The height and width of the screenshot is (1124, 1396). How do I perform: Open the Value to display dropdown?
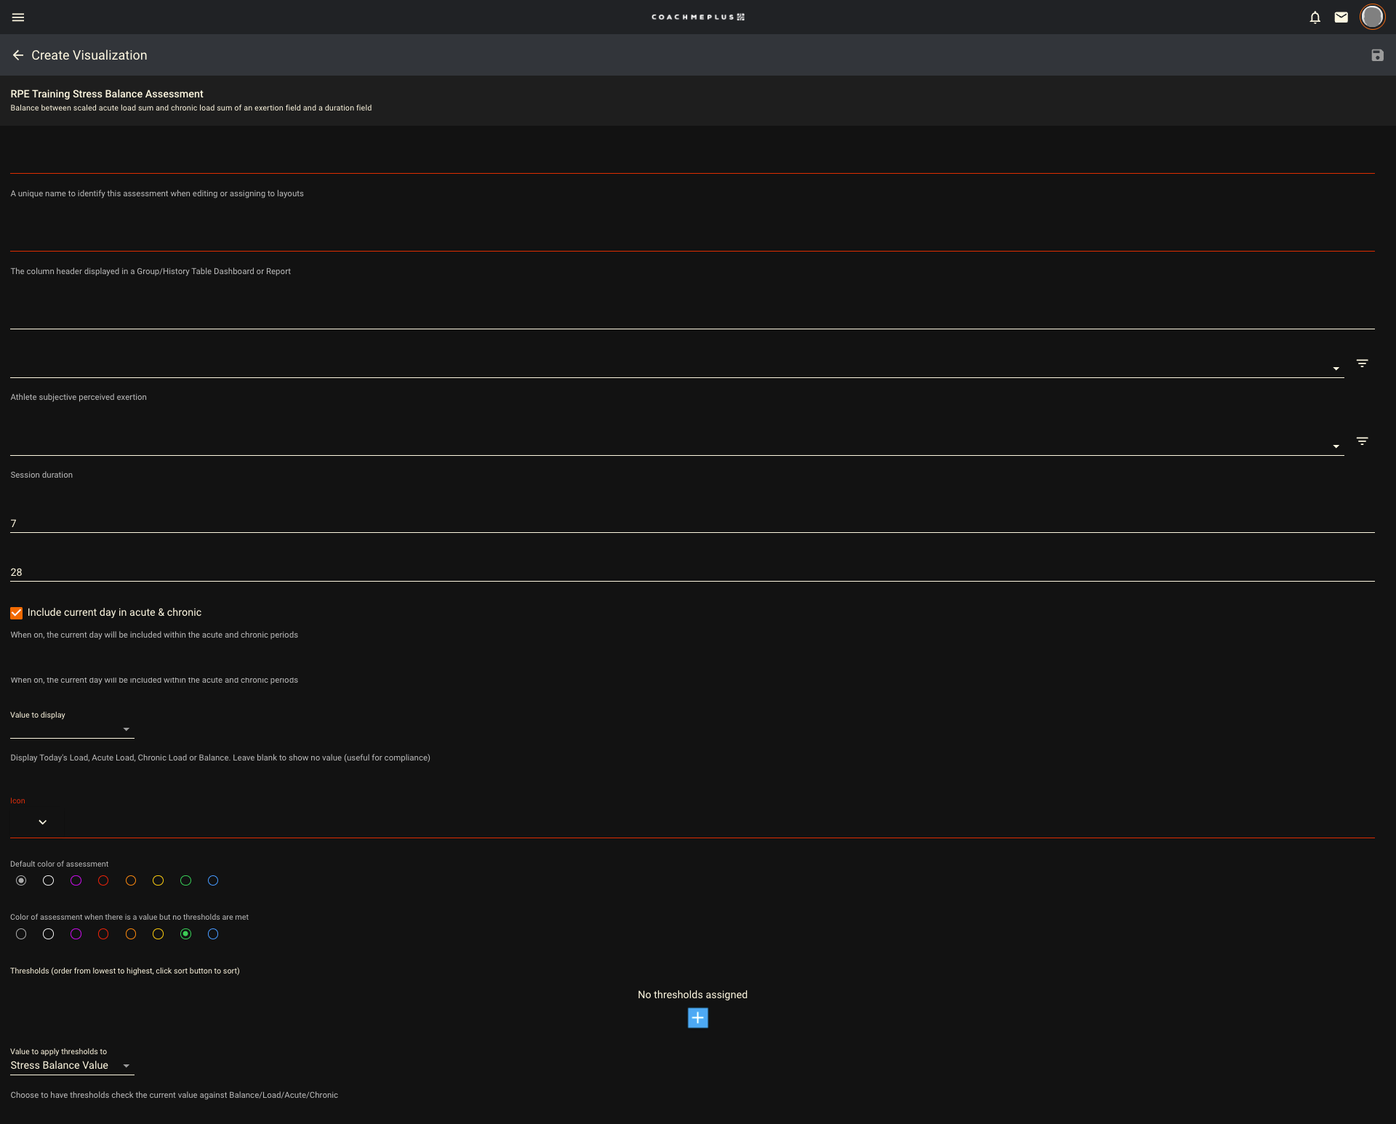(x=72, y=729)
